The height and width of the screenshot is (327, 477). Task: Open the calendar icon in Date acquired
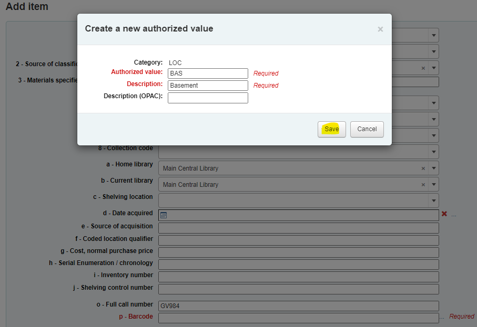pos(164,215)
